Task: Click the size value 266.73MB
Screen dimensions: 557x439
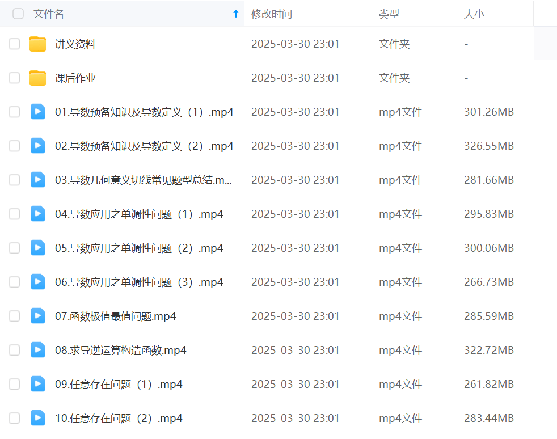Action: 489,282
